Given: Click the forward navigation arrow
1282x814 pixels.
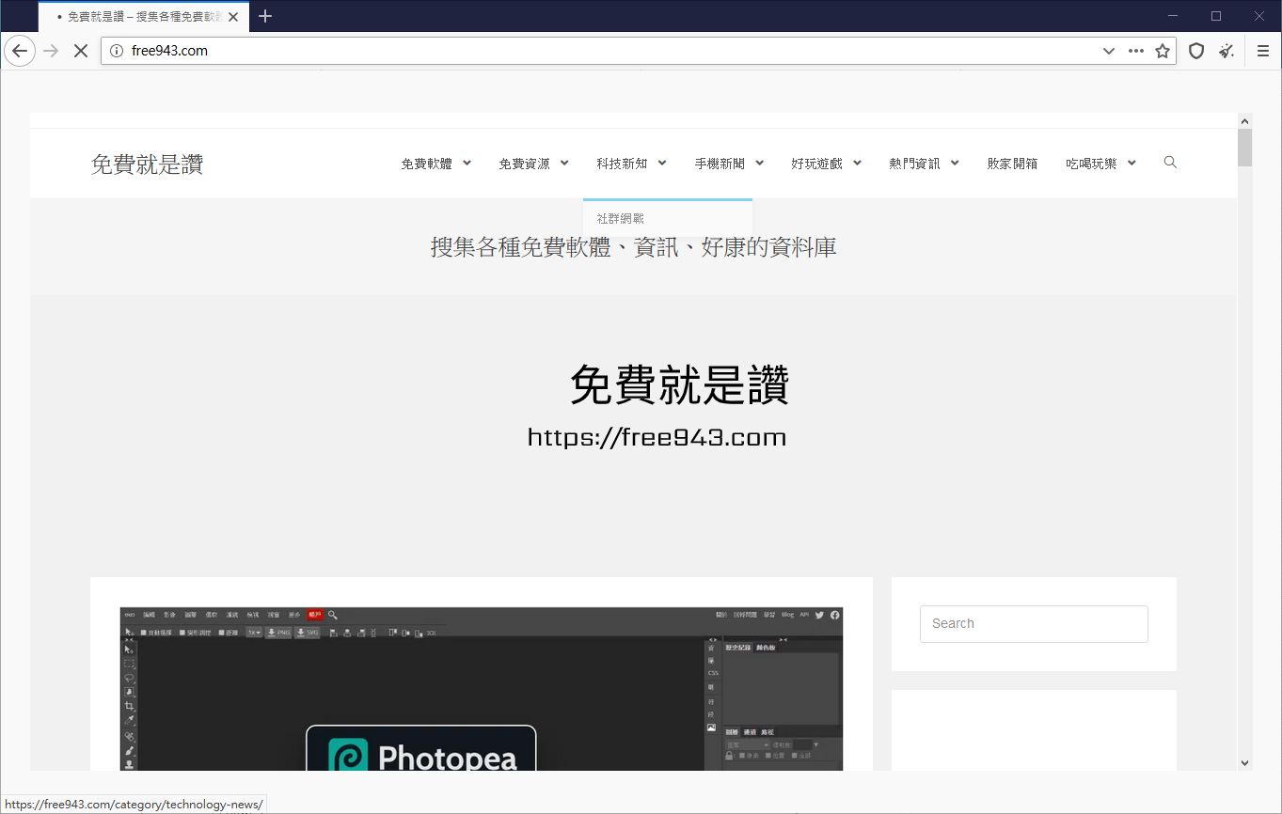Looking at the screenshot, I should (50, 51).
